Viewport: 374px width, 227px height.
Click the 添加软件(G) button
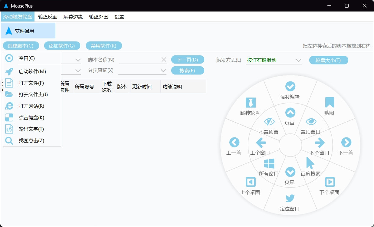(62, 46)
